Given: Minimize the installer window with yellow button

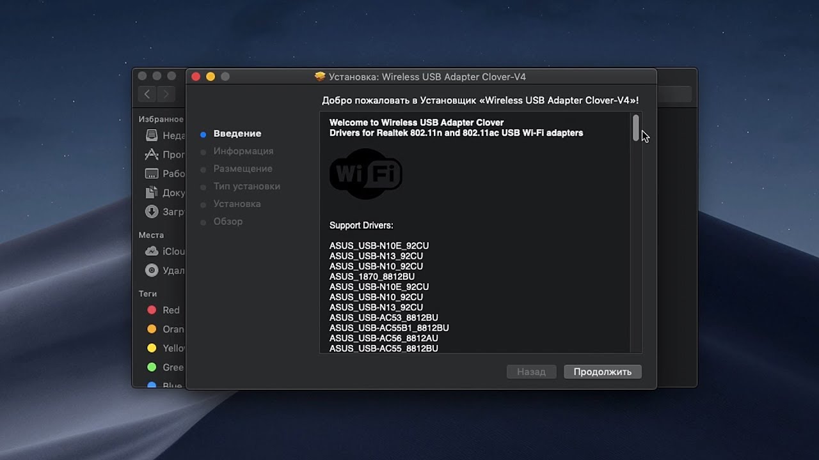Looking at the screenshot, I should 211,77.
